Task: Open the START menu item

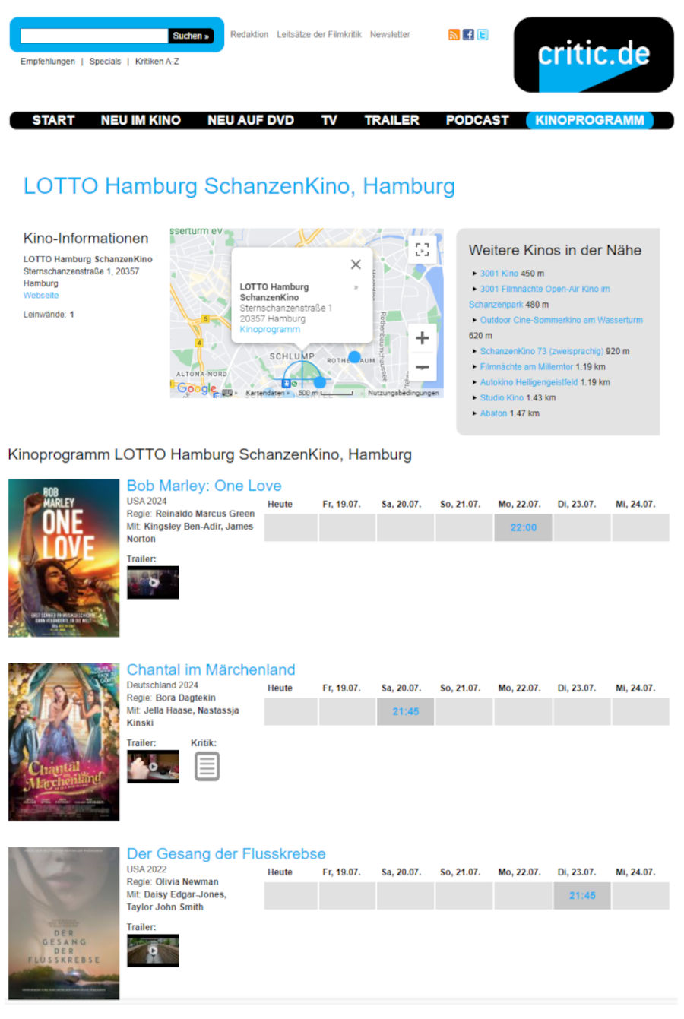Action: (x=53, y=120)
